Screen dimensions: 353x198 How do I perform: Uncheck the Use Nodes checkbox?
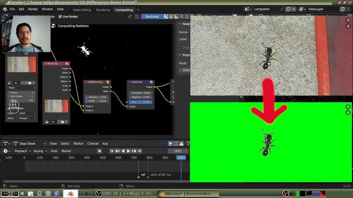[x=60, y=16]
